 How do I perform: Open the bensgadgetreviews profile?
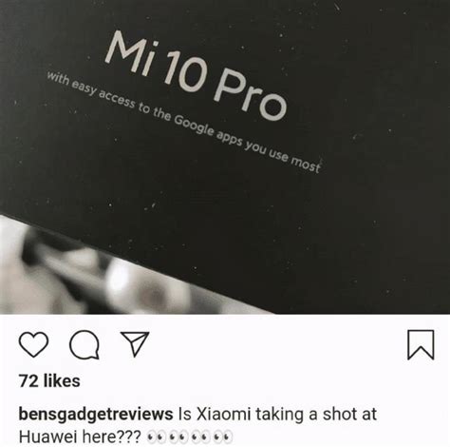click(x=96, y=415)
